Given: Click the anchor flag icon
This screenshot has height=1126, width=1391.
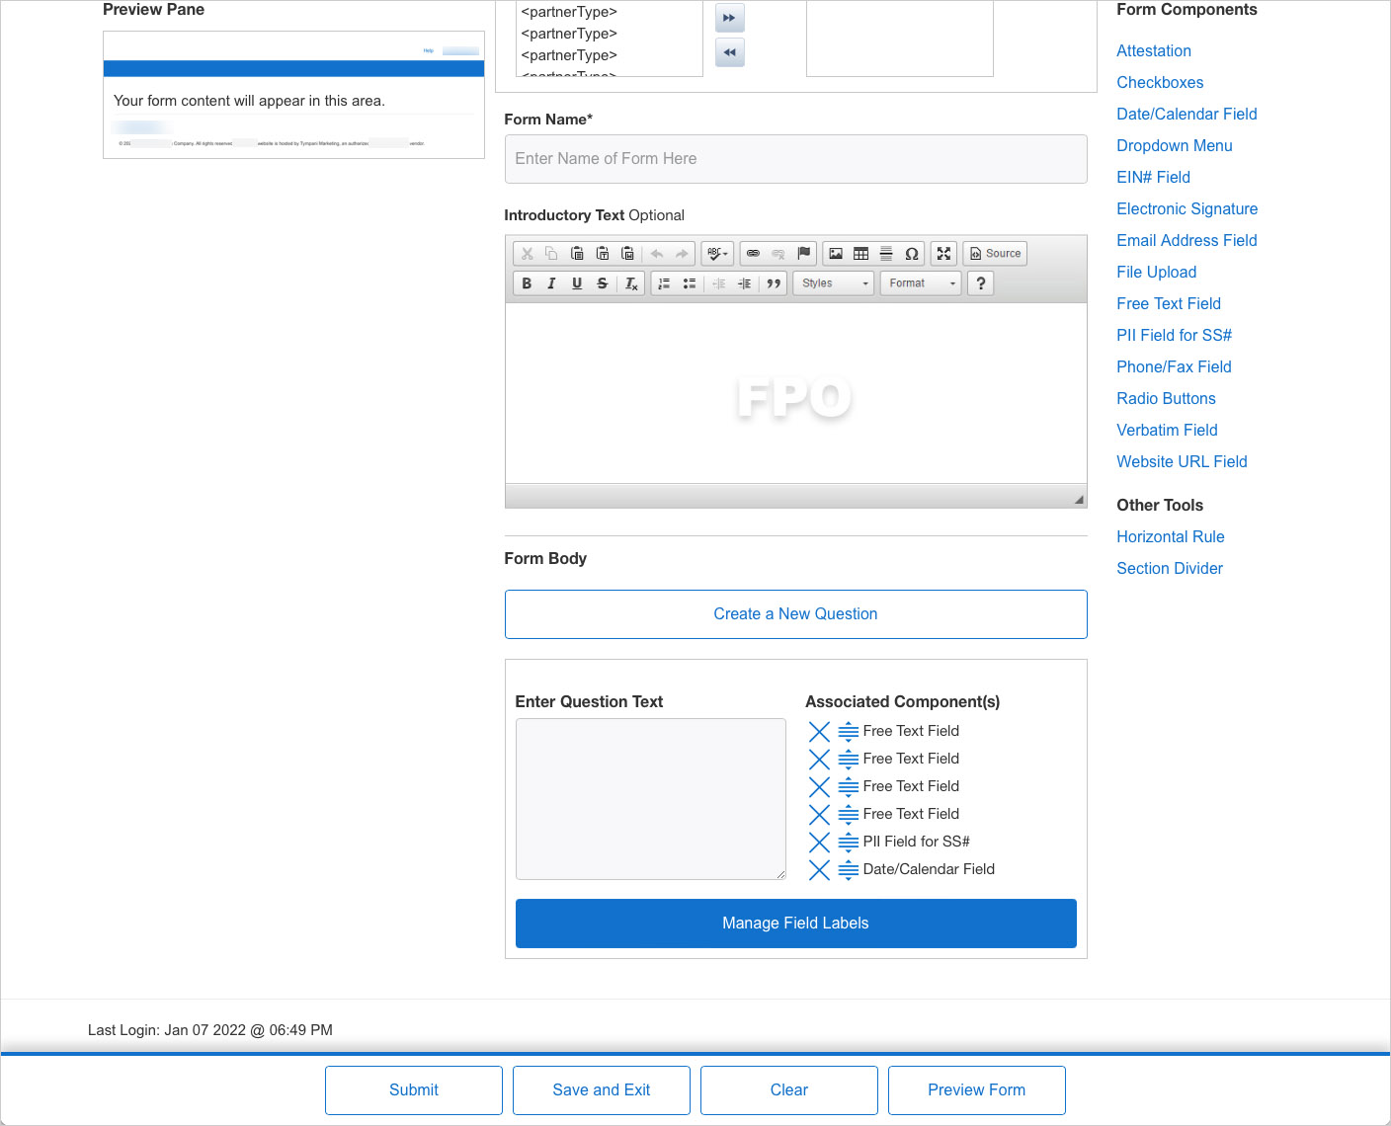Looking at the screenshot, I should [803, 254].
